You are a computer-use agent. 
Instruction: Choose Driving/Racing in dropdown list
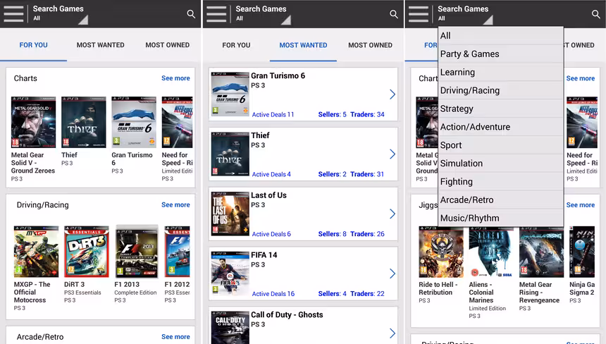pos(500,90)
